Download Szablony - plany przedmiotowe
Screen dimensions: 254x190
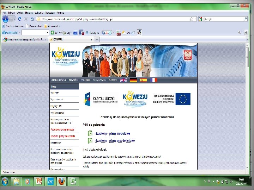pos(115,141)
